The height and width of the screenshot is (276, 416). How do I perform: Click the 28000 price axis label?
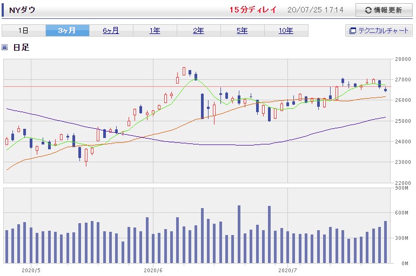(403, 59)
